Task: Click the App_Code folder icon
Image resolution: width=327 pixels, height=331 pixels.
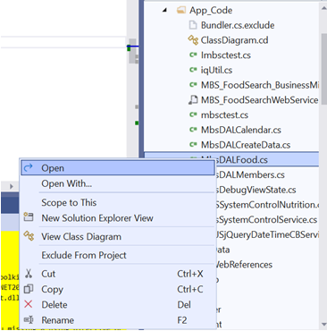Action: pyautogui.click(x=181, y=11)
